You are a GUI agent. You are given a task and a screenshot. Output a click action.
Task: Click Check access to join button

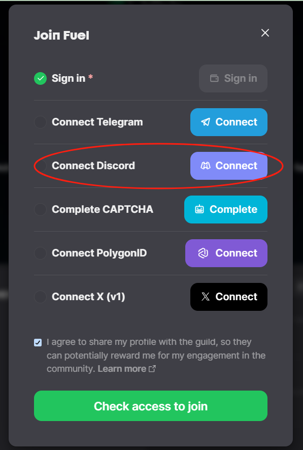151,406
